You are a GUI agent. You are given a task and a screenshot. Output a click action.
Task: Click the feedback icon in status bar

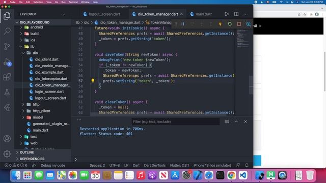click(238, 165)
